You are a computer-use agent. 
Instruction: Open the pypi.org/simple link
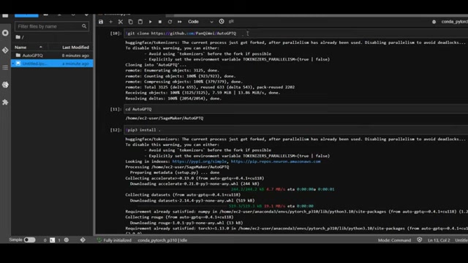(200, 161)
